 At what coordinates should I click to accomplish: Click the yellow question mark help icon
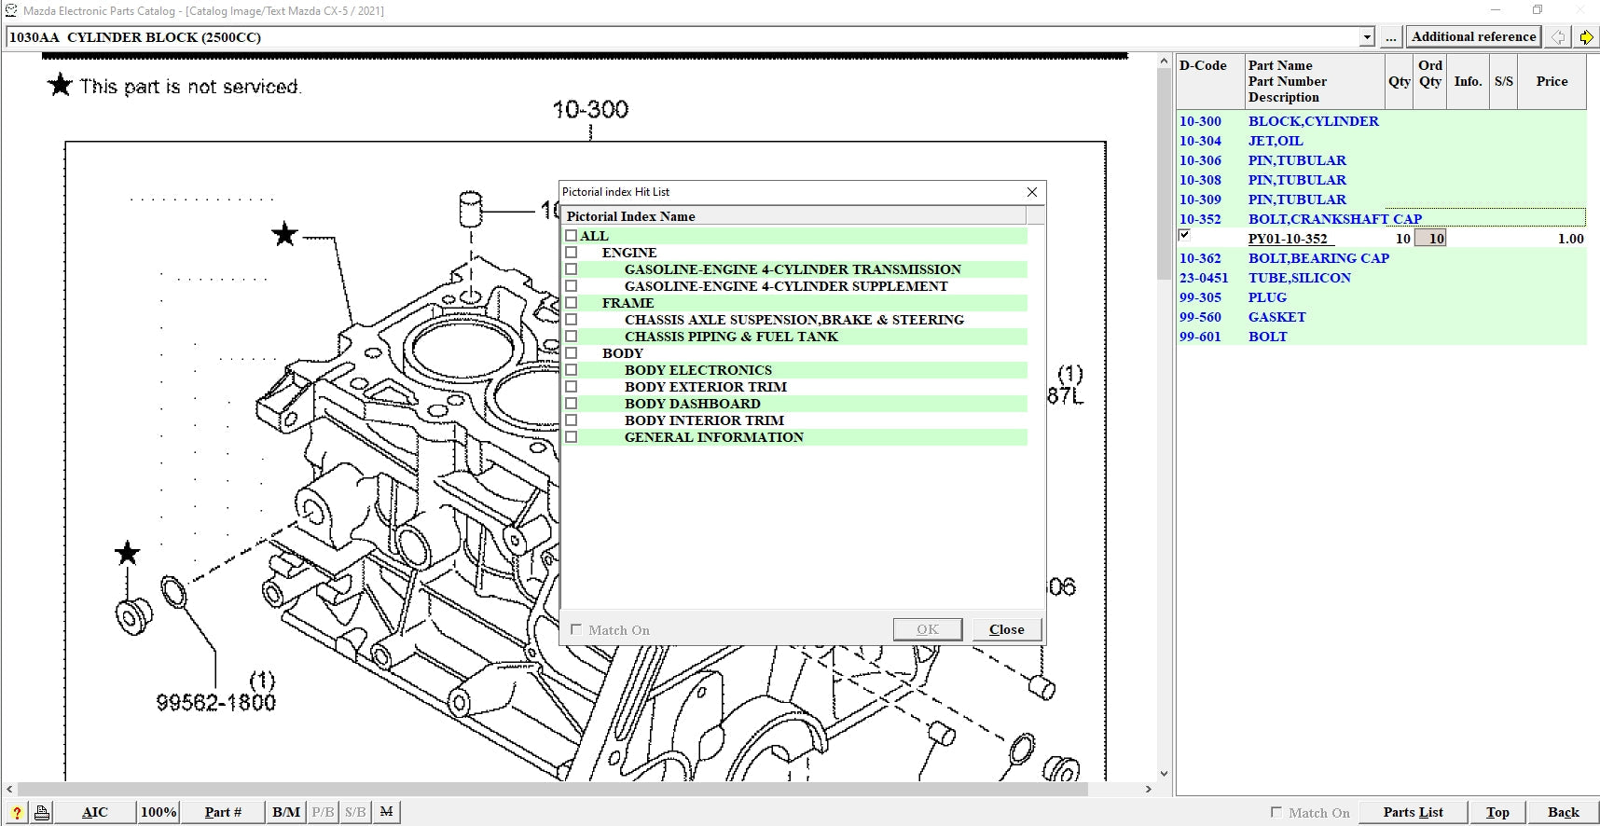click(x=16, y=812)
